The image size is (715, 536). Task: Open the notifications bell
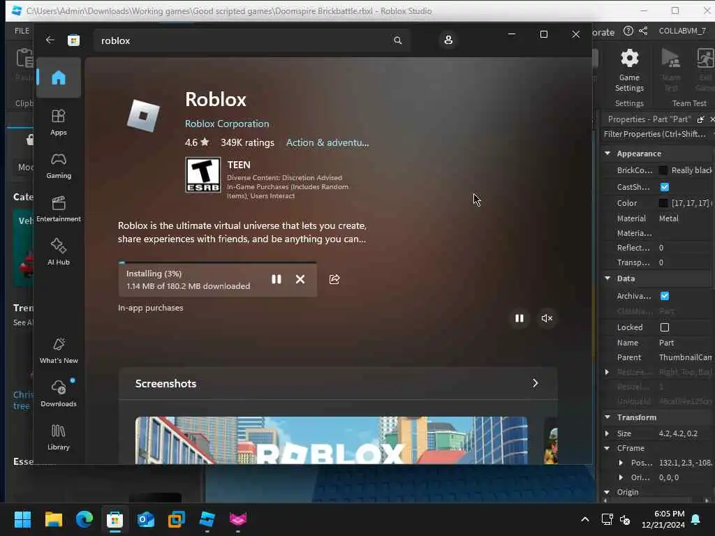[x=695, y=519]
